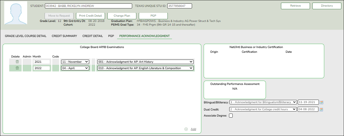This screenshot has height=136, width=344.
Task: Switch to the Credit Summary tab
Action: 64,36
